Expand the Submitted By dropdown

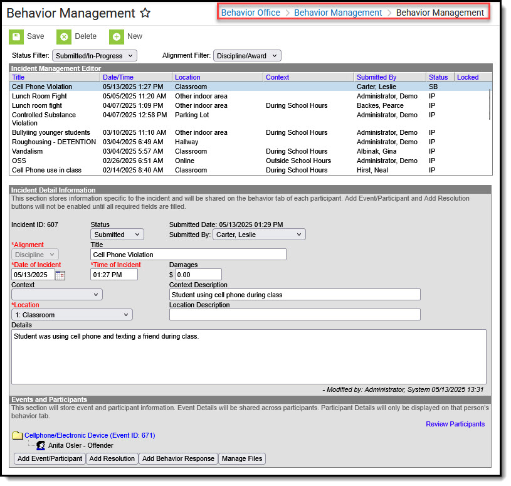(x=258, y=235)
